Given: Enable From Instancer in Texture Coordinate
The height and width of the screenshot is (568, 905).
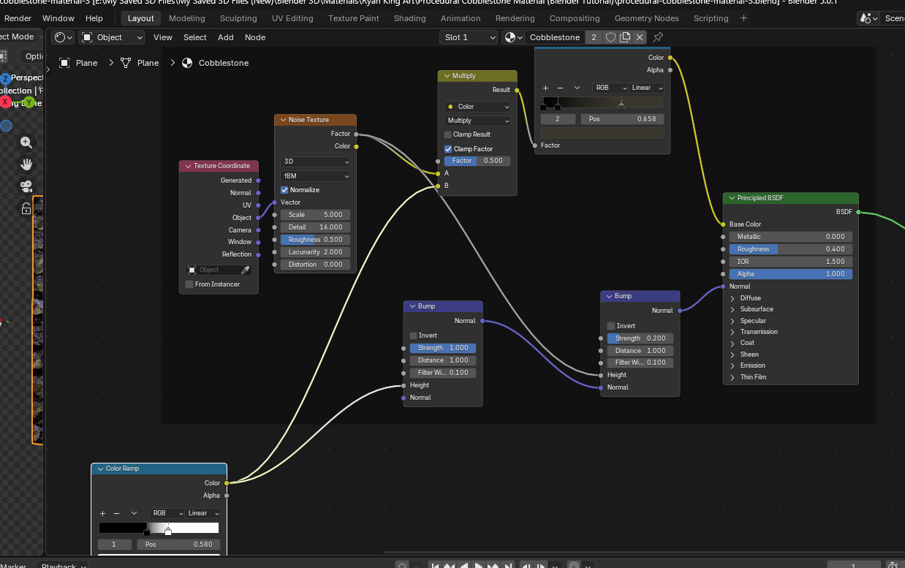Looking at the screenshot, I should click(x=189, y=284).
